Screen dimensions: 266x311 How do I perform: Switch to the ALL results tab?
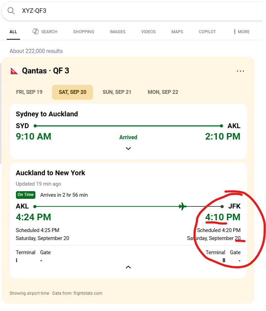pos(13,32)
